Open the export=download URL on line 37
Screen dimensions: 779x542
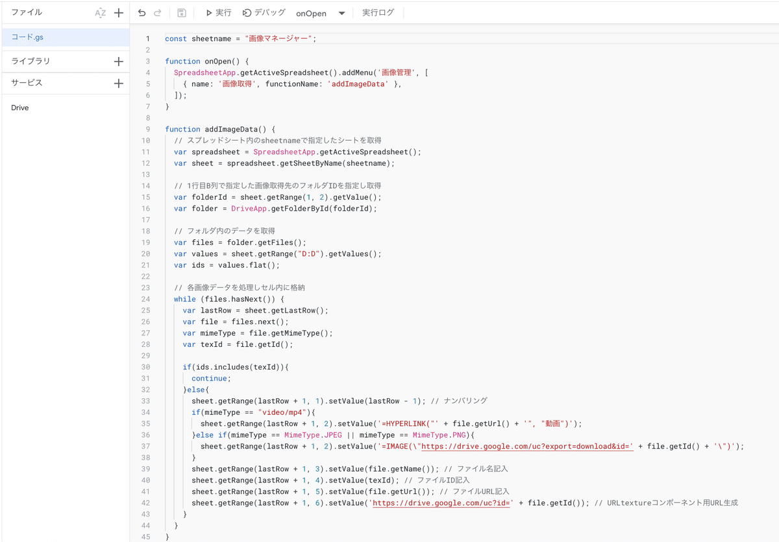pos(526,447)
